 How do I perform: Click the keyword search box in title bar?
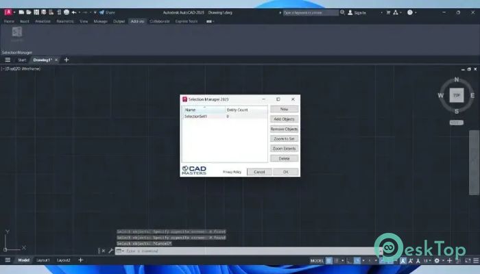pos(311,12)
